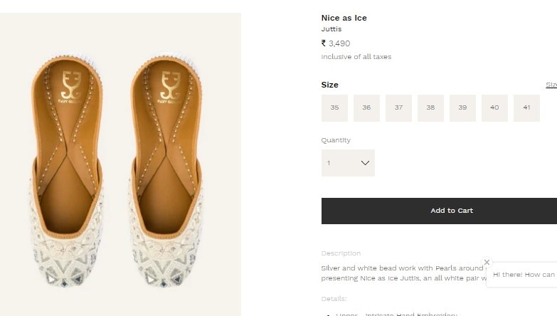Choose size 39
This screenshot has width=557, height=316.
click(x=462, y=108)
